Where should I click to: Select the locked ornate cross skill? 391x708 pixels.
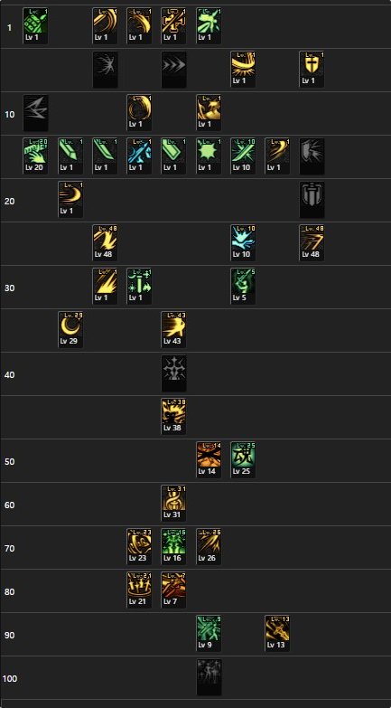click(173, 373)
